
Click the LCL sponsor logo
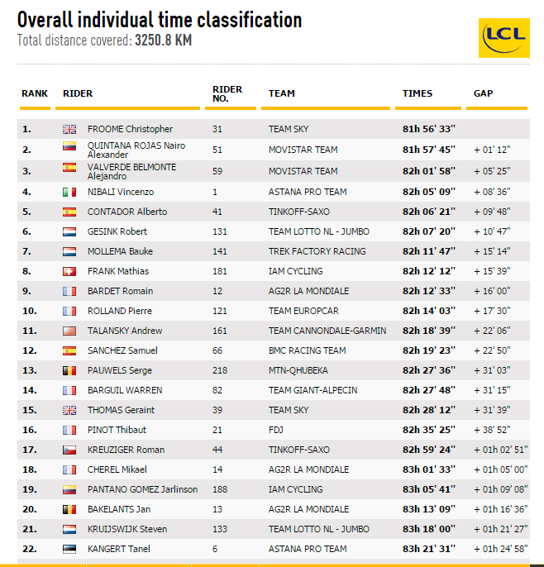point(504,39)
